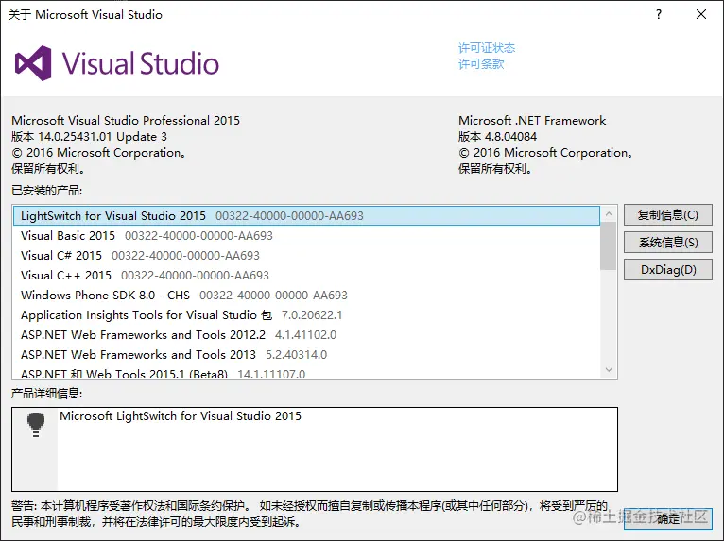Click the installed products scrollbar thumb
The height and width of the screenshot is (541, 724).
(x=609, y=245)
